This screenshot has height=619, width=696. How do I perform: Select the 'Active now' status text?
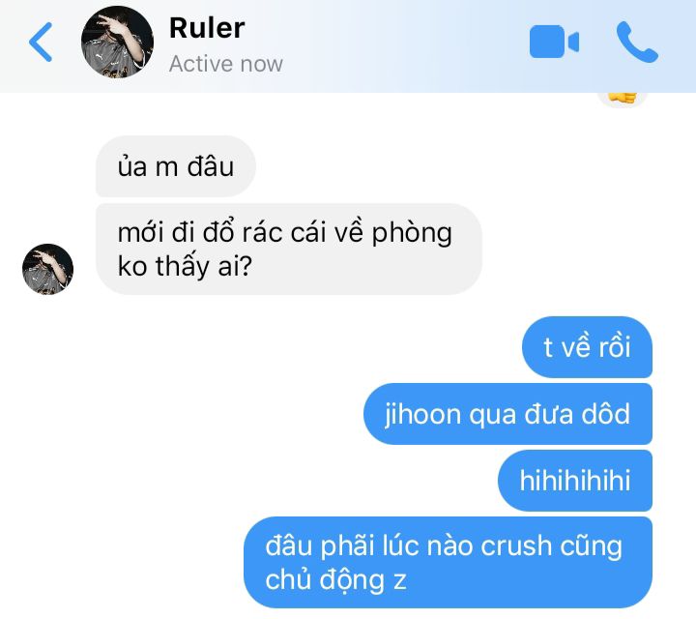[226, 64]
